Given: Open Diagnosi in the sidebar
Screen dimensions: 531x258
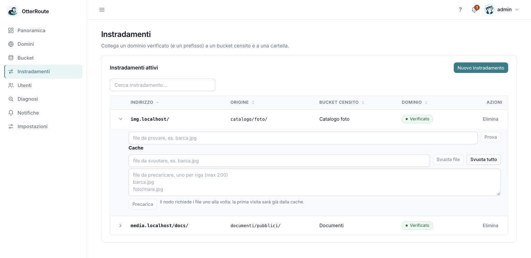Looking at the screenshot, I should click(x=43, y=99).
